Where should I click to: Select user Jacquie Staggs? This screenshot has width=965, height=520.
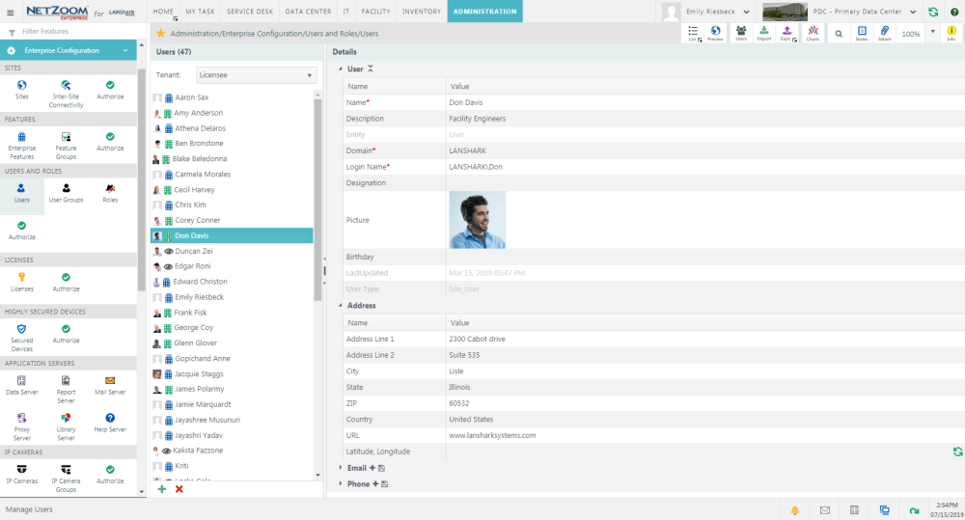tap(200, 373)
